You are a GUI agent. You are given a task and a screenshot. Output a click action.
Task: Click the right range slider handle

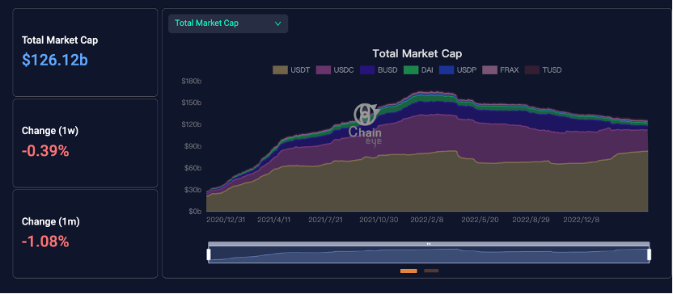(x=649, y=254)
